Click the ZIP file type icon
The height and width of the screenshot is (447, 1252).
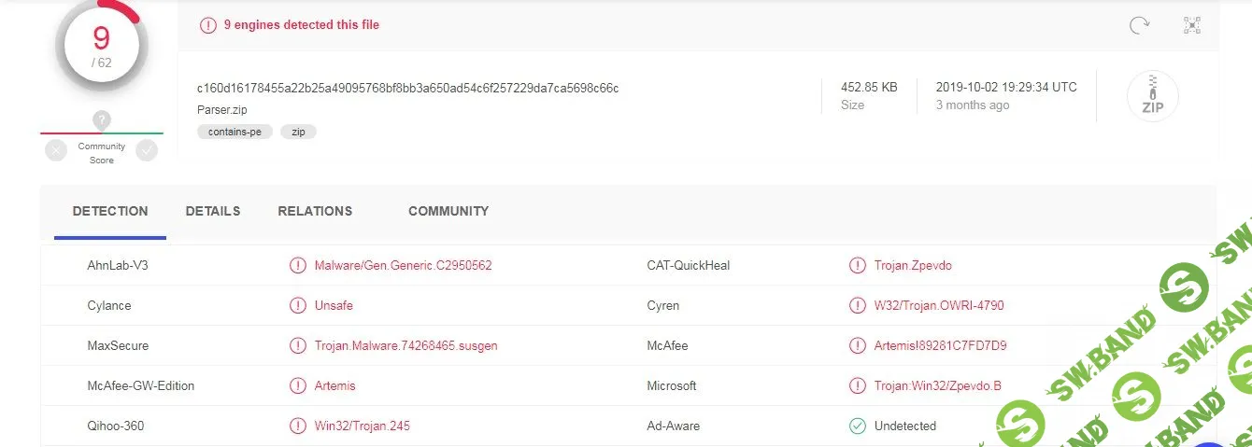1152,96
